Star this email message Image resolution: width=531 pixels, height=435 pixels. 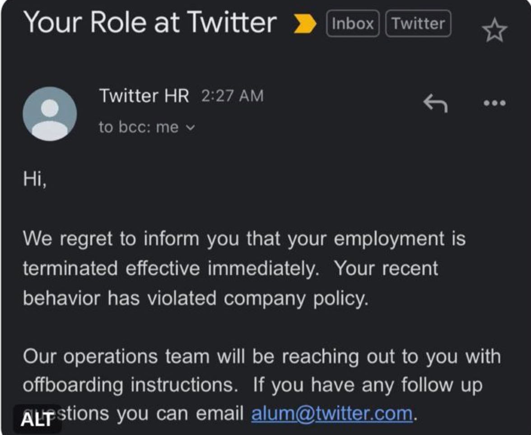click(x=494, y=31)
